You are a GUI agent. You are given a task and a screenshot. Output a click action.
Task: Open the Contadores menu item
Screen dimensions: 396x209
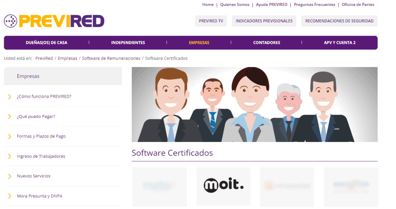tap(266, 42)
